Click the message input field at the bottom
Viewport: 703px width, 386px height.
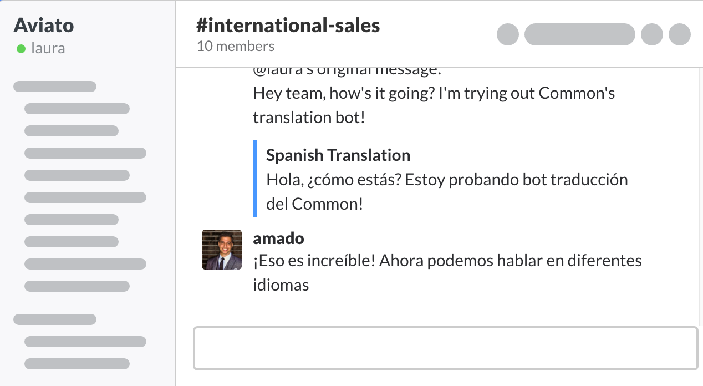coord(445,348)
